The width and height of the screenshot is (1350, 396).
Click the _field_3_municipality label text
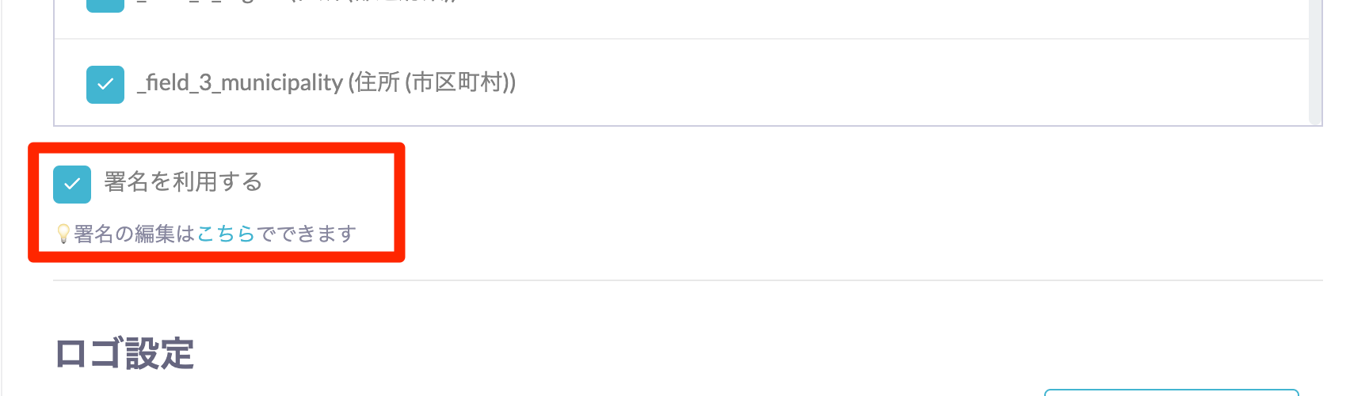239,83
